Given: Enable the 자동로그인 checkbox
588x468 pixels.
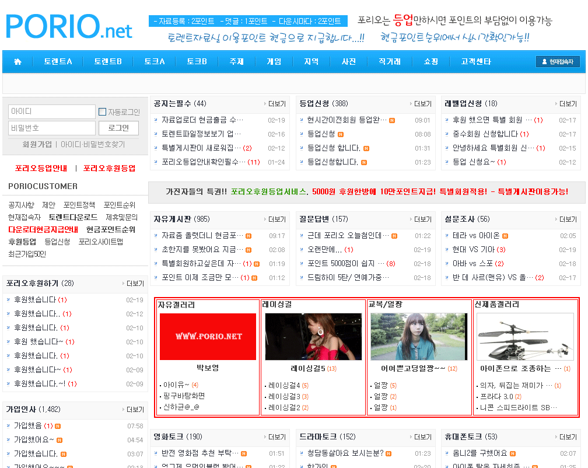Looking at the screenshot, I should pos(103,112).
